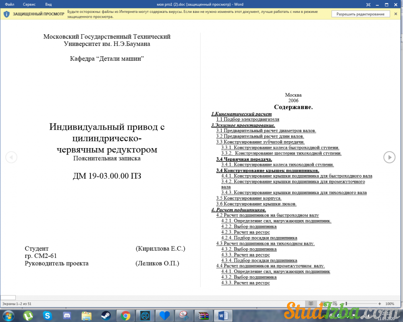Open link 4.4 Расчет подшипников на промежуточном валу

point(270,266)
